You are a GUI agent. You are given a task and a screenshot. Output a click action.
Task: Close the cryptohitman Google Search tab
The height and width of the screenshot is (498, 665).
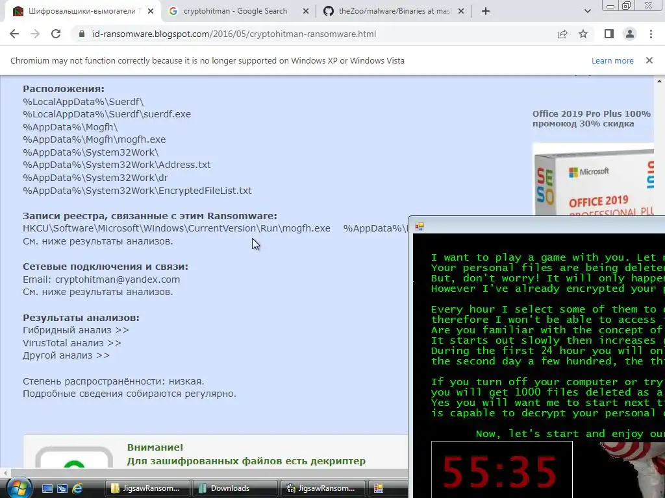306,12
